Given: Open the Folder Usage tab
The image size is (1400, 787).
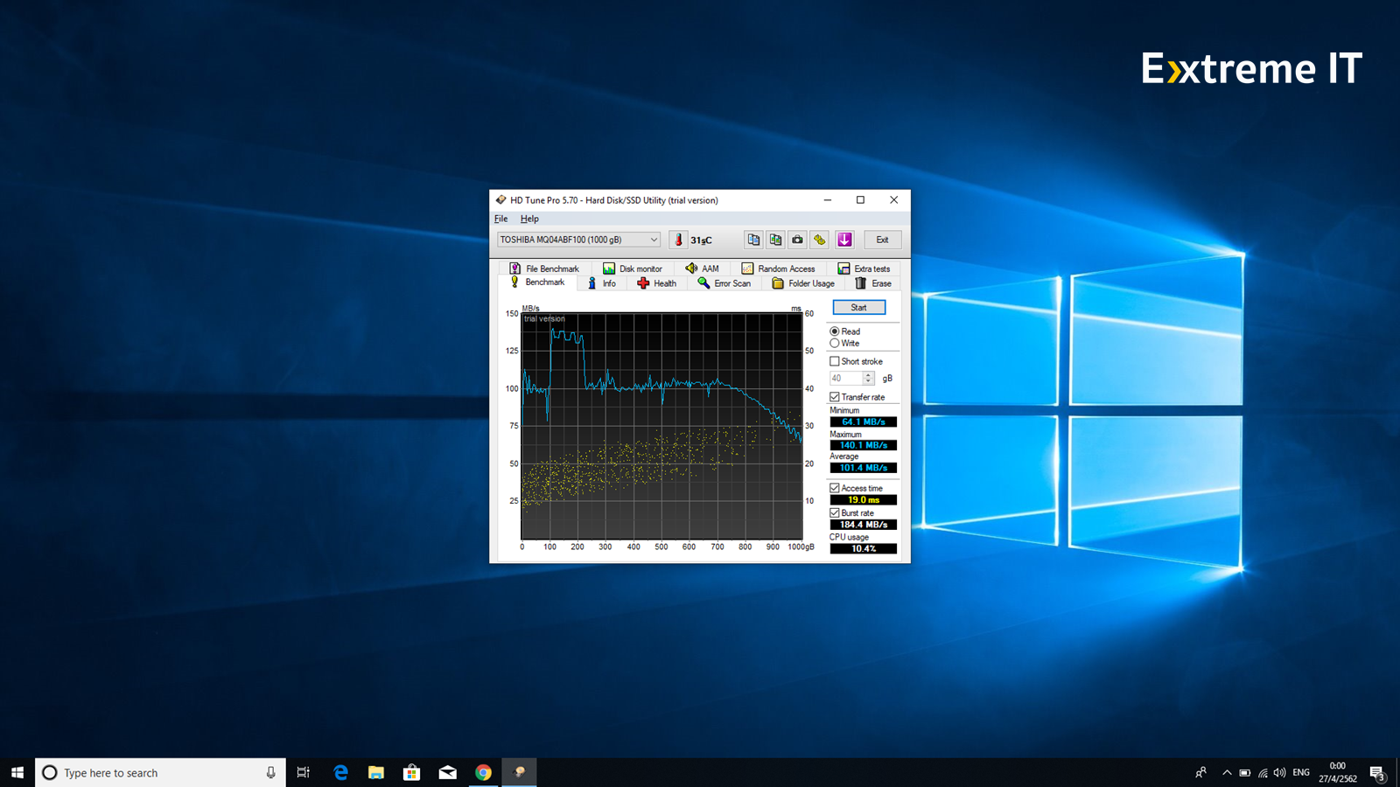Looking at the screenshot, I should (x=803, y=283).
